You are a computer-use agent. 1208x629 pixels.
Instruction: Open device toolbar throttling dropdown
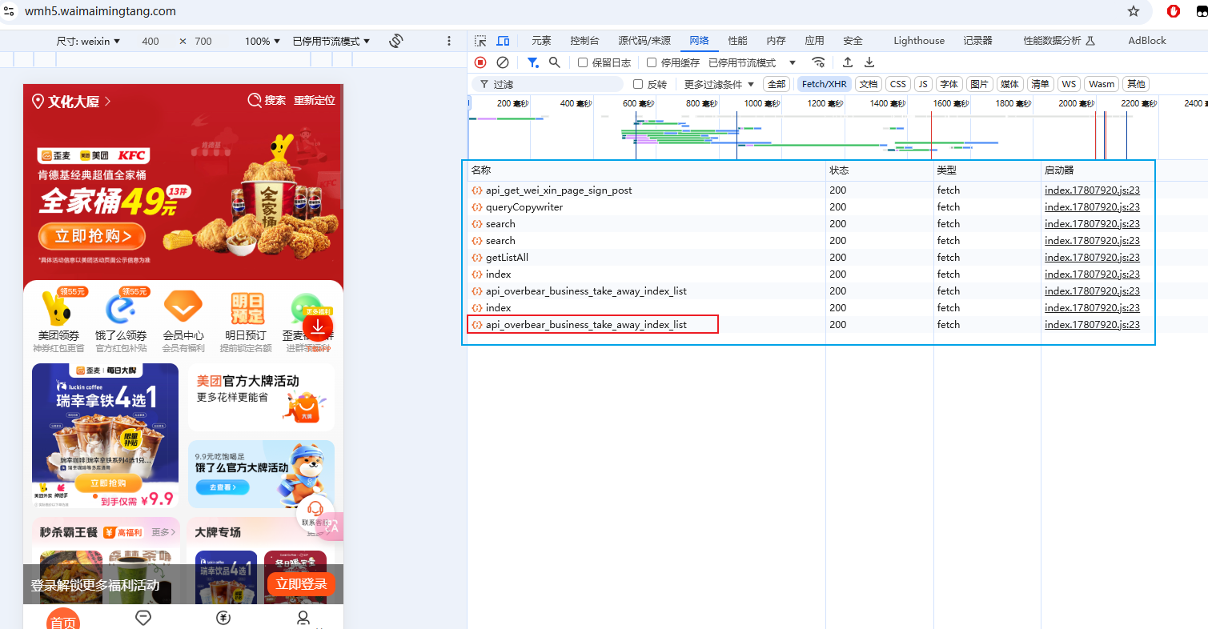(x=331, y=41)
